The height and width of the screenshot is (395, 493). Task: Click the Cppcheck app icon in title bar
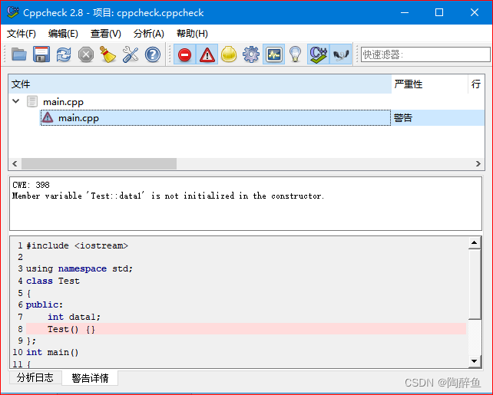pyautogui.click(x=12, y=12)
